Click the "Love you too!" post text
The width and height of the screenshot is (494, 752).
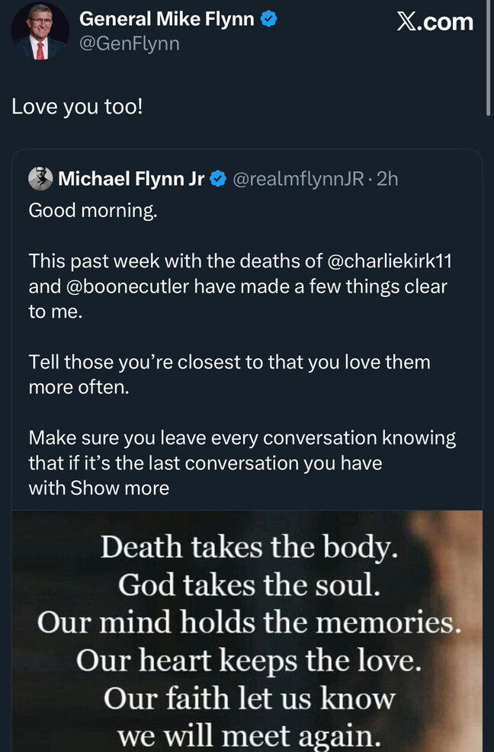click(x=77, y=106)
